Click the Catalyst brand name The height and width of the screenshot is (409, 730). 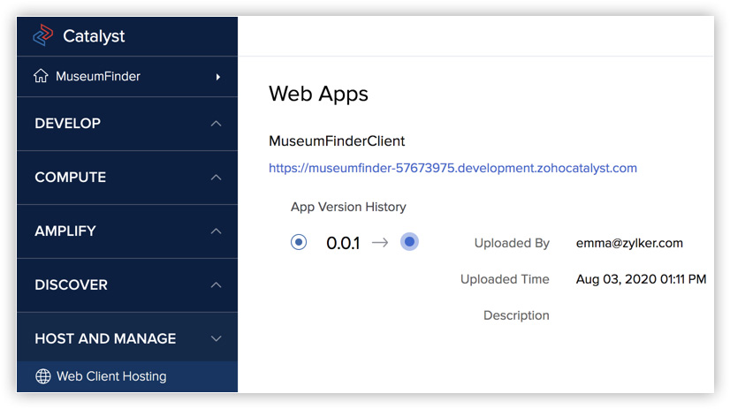(x=94, y=37)
